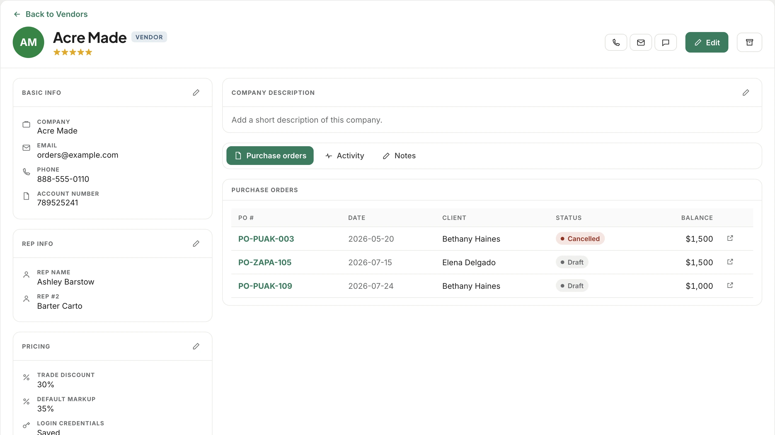
Task: Click the 35% default markup value
Action: 45,409
